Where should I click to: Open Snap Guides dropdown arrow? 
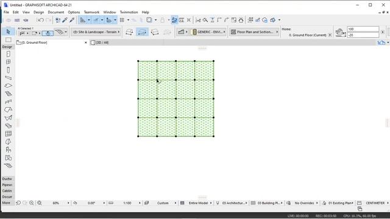[x=102, y=20]
